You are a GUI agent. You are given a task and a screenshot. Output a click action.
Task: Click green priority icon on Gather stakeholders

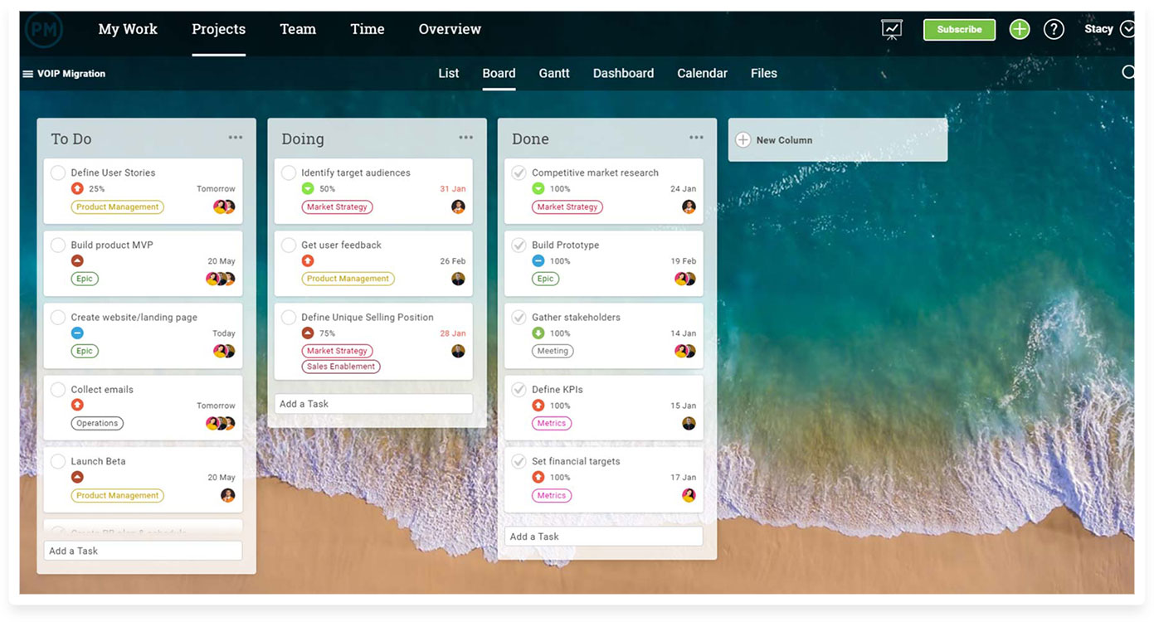pyautogui.click(x=538, y=333)
